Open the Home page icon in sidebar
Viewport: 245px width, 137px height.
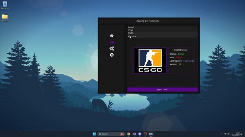pos(112,36)
